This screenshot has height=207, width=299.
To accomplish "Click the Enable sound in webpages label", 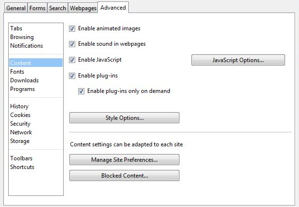I will [112, 44].
